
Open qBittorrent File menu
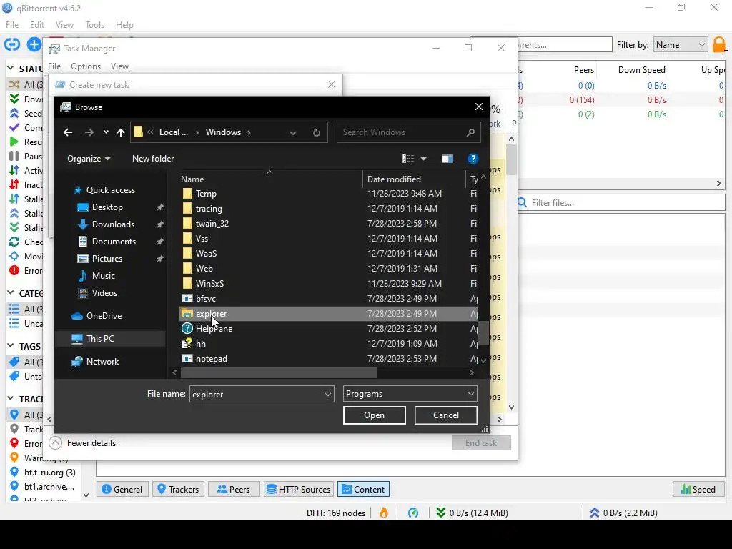[12, 25]
